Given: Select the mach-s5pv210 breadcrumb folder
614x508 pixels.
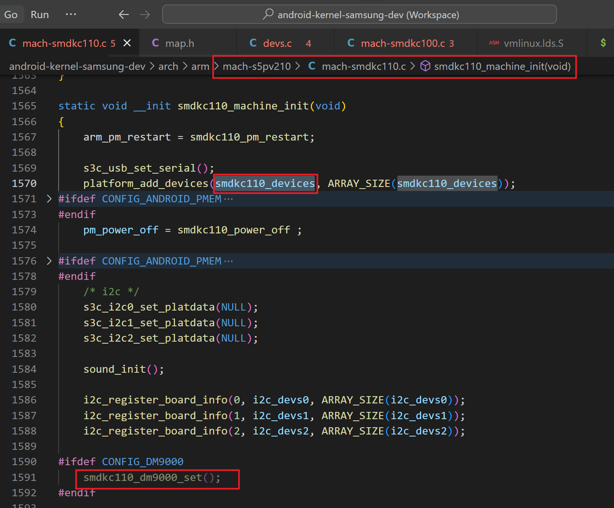Looking at the screenshot, I should [257, 66].
